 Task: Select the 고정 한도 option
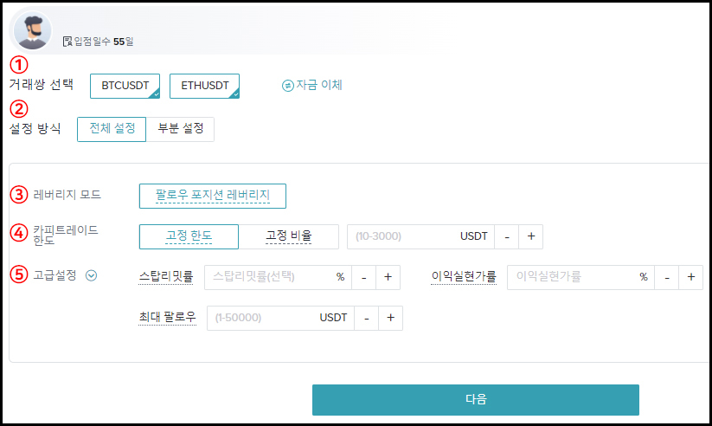(189, 236)
